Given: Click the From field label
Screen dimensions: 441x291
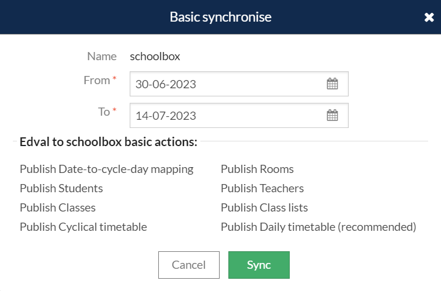Looking at the screenshot, I should pos(97,81).
